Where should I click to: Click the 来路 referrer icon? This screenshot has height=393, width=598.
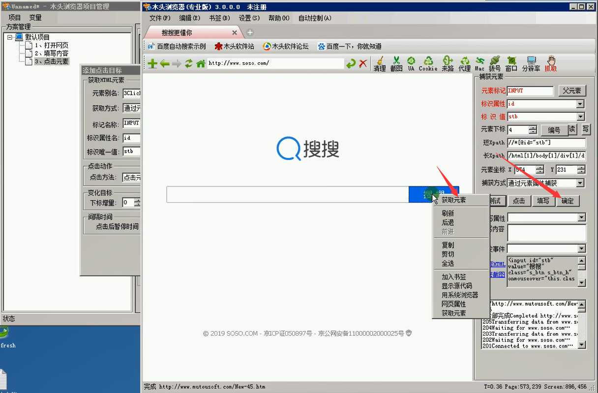448,64
